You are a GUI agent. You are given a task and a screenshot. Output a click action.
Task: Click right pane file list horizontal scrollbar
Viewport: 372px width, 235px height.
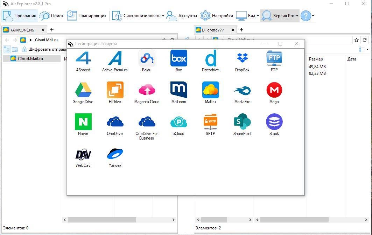click(294, 220)
